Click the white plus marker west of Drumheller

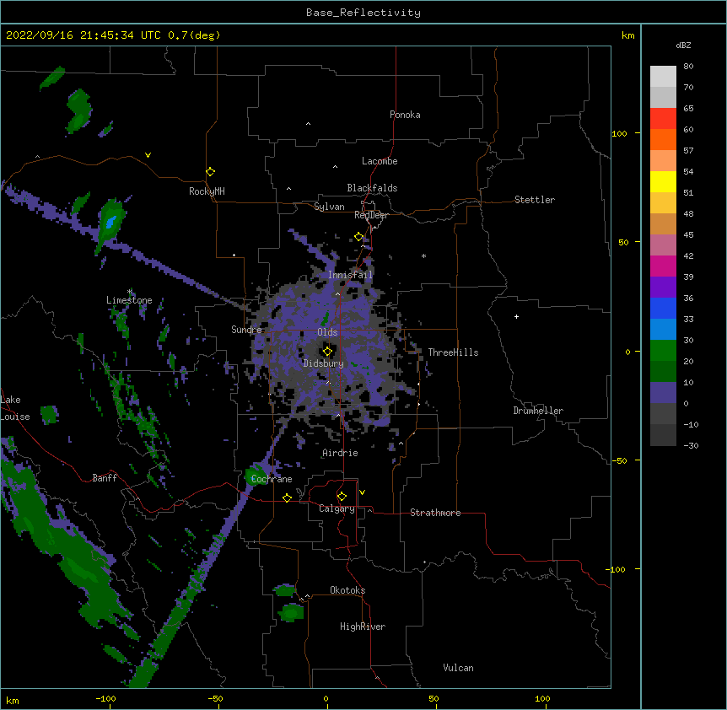[x=516, y=316]
